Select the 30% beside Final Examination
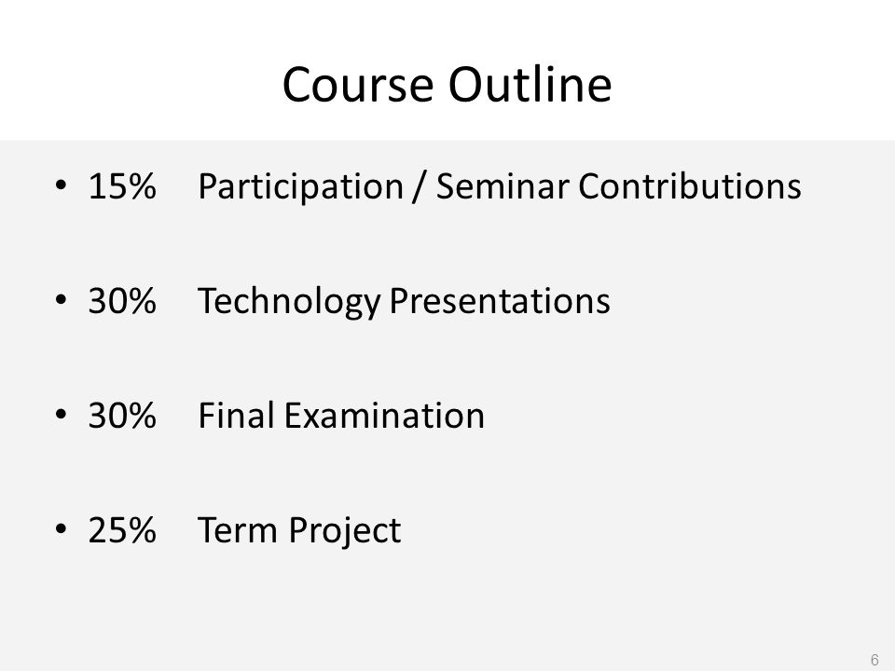The height and width of the screenshot is (671, 895). 122,416
